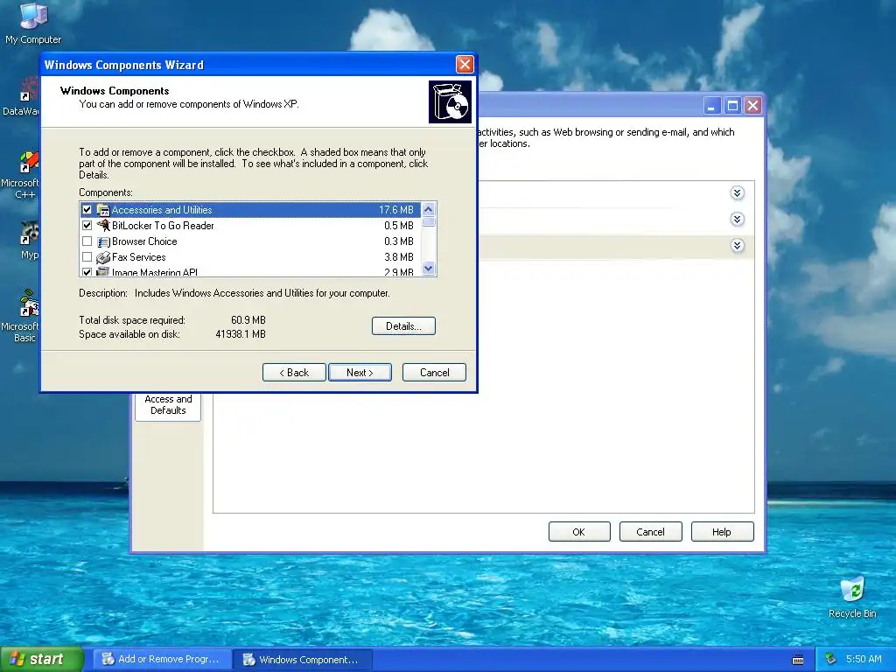Open the Start menu
This screenshot has width=896, height=672.
(41, 660)
